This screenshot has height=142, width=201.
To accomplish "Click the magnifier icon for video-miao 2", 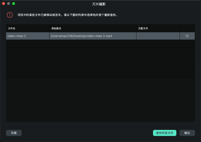I will [187, 36].
